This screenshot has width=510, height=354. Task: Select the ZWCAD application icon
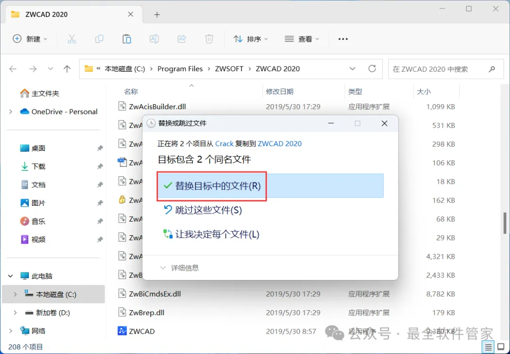[x=122, y=331]
